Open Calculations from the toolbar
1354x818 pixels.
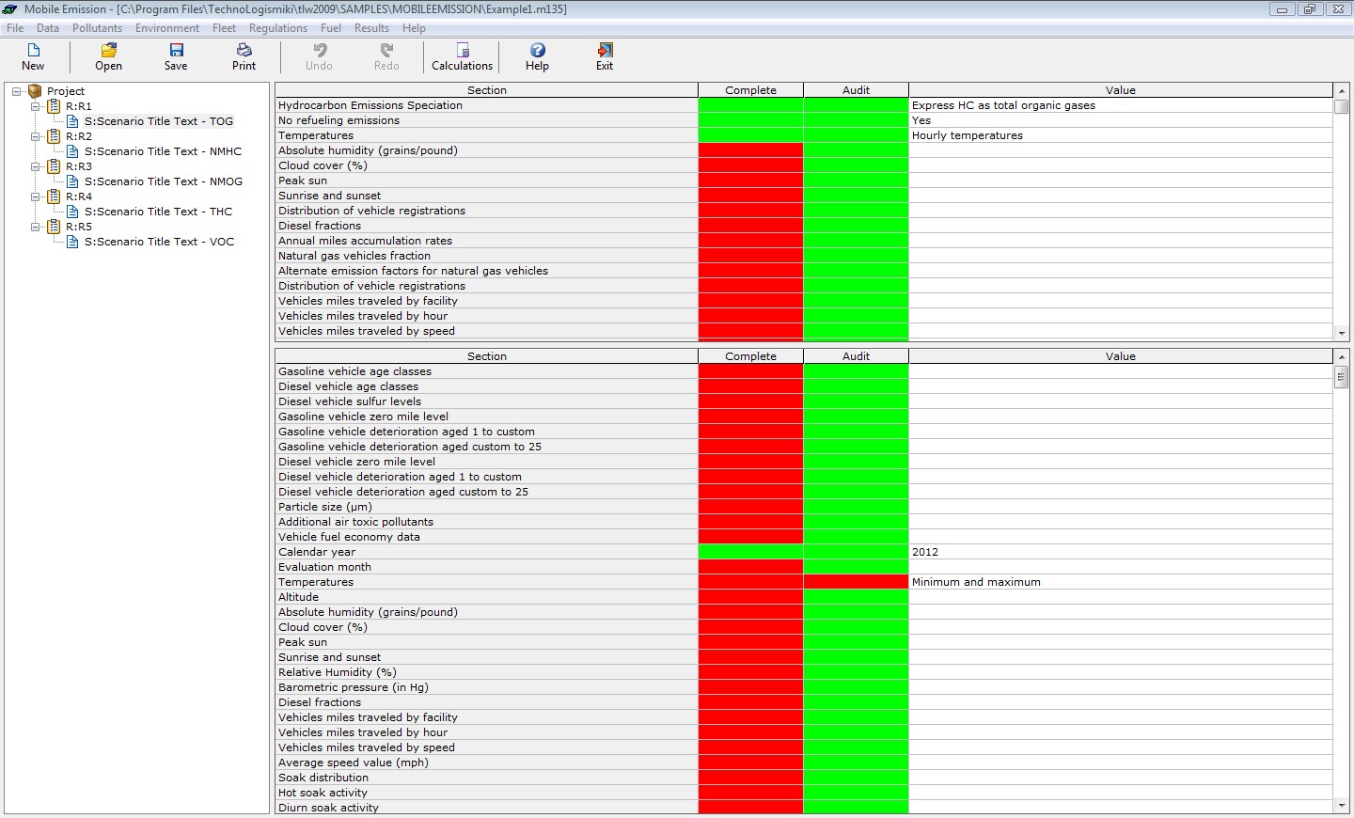coord(462,51)
